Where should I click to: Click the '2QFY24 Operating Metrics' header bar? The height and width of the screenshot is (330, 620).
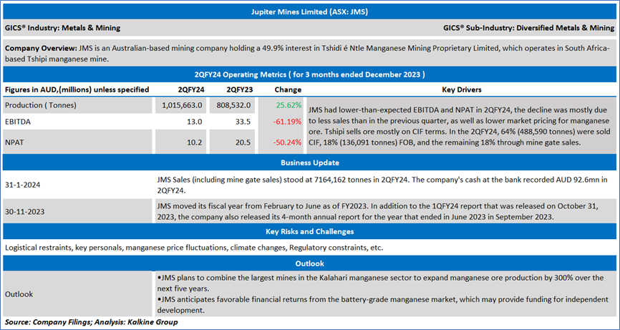[x=309, y=74]
